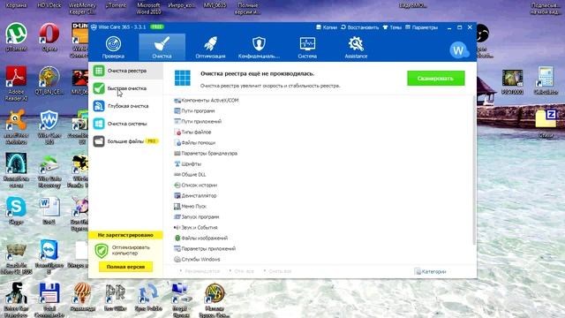Click the Z folder desktop icon

coord(546,124)
